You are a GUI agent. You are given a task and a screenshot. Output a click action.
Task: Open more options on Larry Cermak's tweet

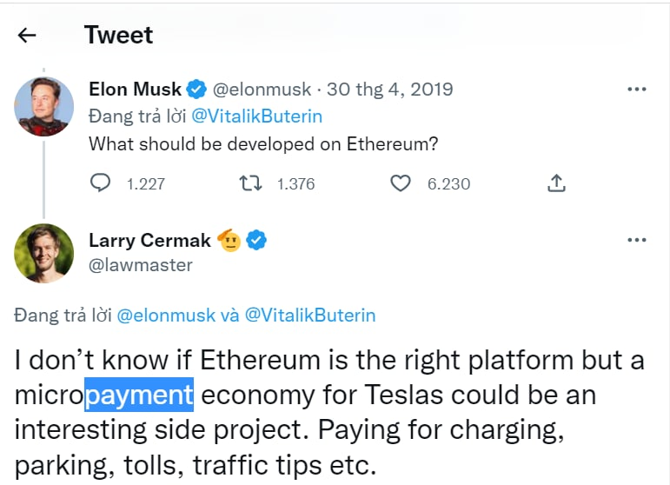(x=637, y=240)
